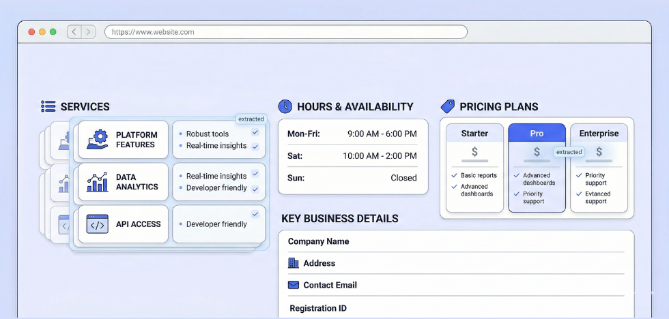The width and height of the screenshot is (669, 319).
Task: Select the Platform Features gear icon
Action: coord(98,140)
